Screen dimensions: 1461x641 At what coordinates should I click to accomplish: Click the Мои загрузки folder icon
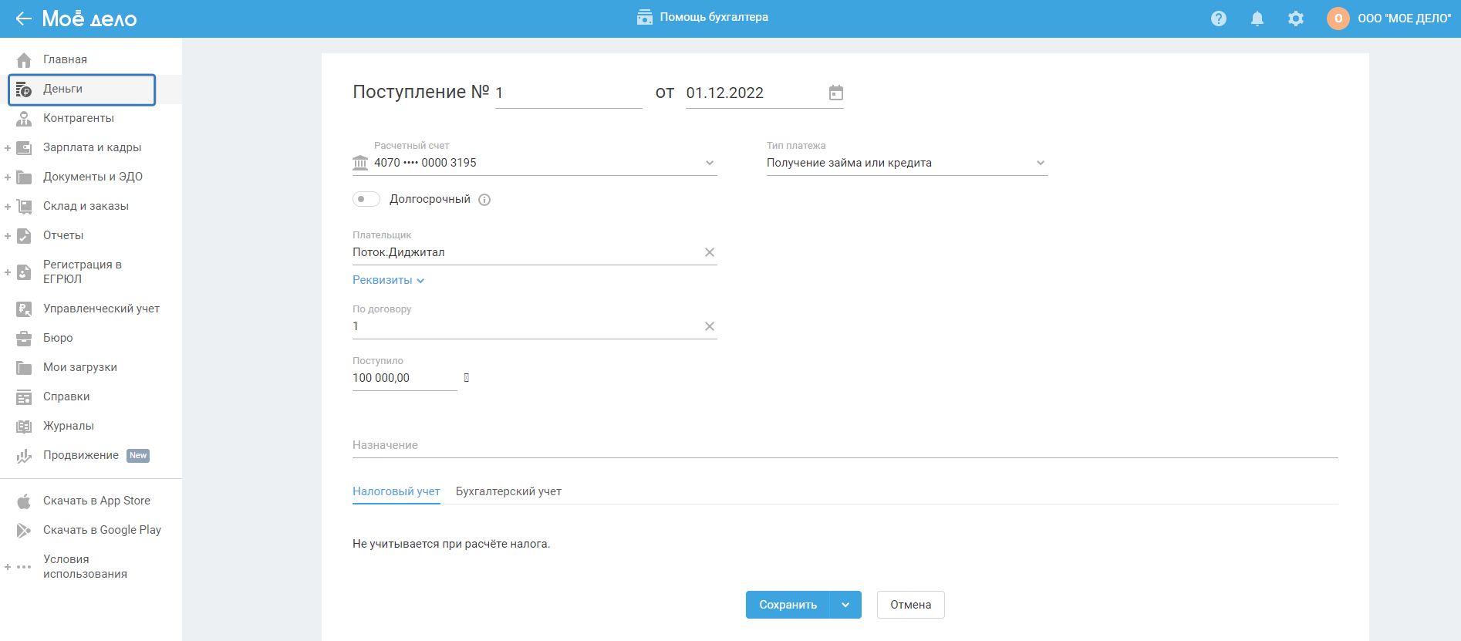click(24, 367)
